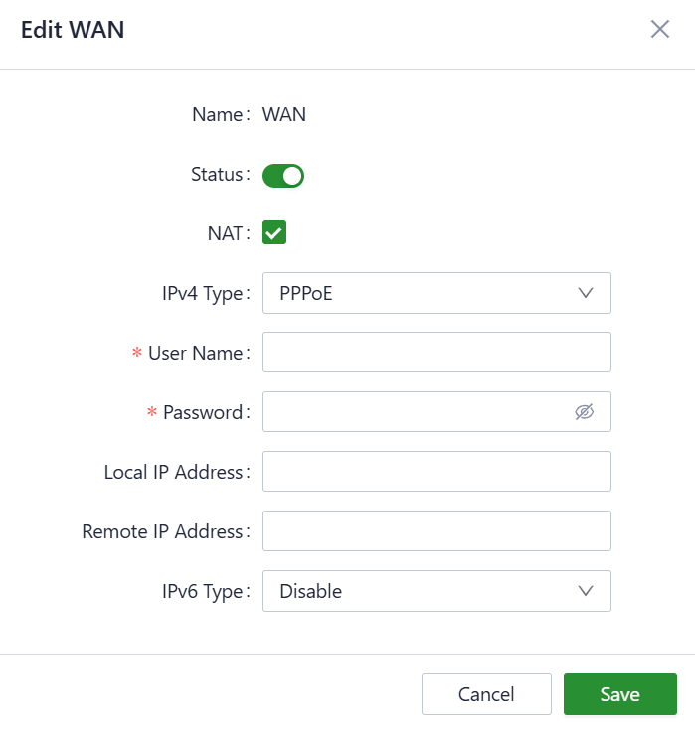The width and height of the screenshot is (695, 731).
Task: Click the "Local IP Address" label text
Action: tap(173, 472)
